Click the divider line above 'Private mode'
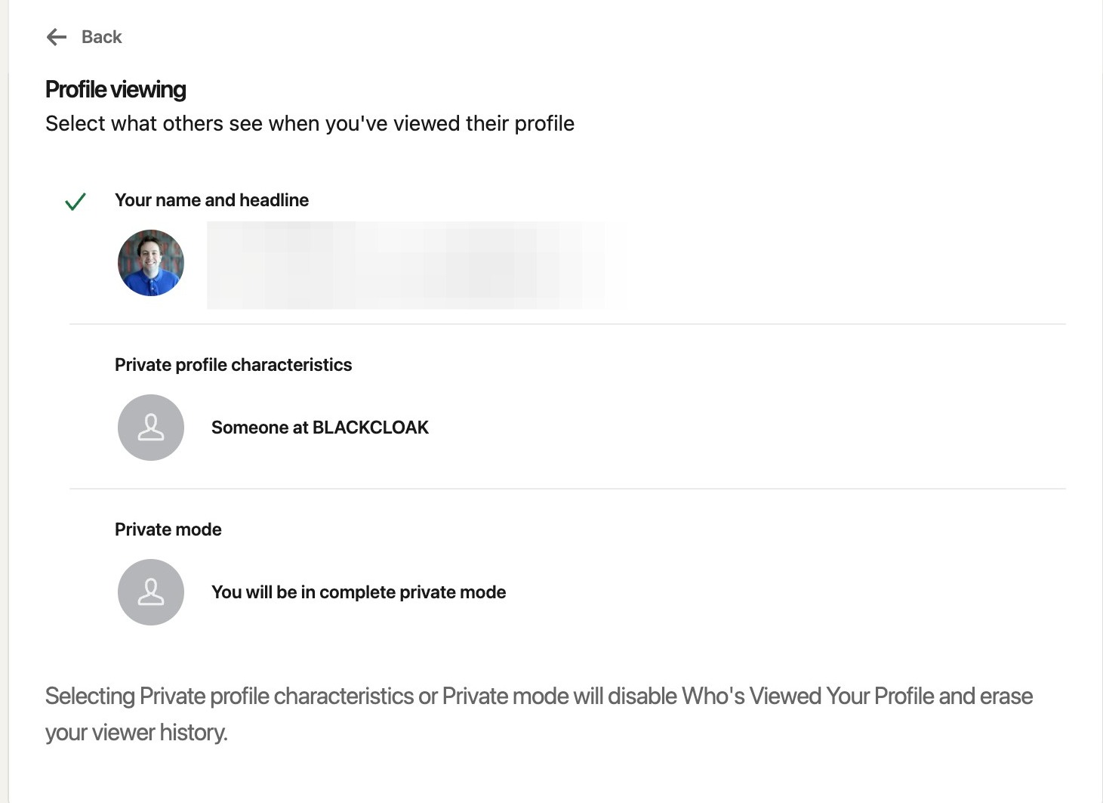Image resolution: width=1103 pixels, height=803 pixels. (x=567, y=489)
